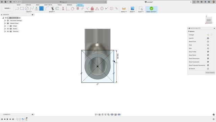
Task: Open the Constraints dropdown menu
Action: [89, 12]
